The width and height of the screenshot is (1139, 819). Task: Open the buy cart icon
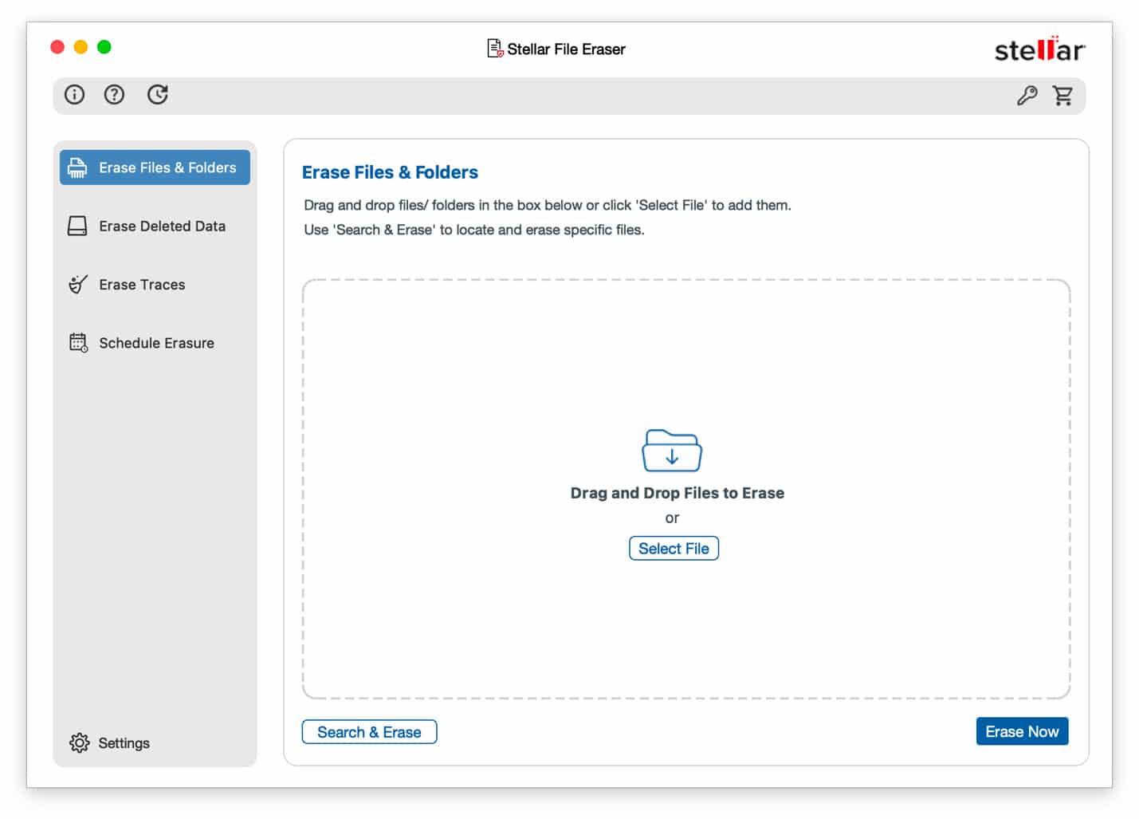pos(1062,96)
